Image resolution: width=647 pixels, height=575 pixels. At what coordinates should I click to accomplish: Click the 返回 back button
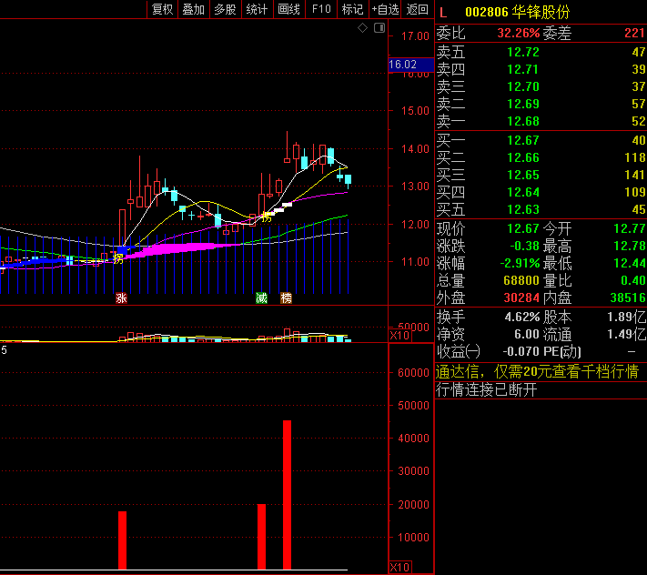(417, 9)
